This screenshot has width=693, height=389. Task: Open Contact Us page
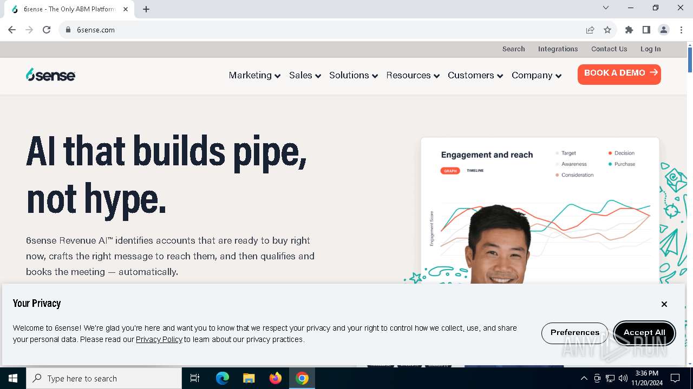[x=609, y=49]
